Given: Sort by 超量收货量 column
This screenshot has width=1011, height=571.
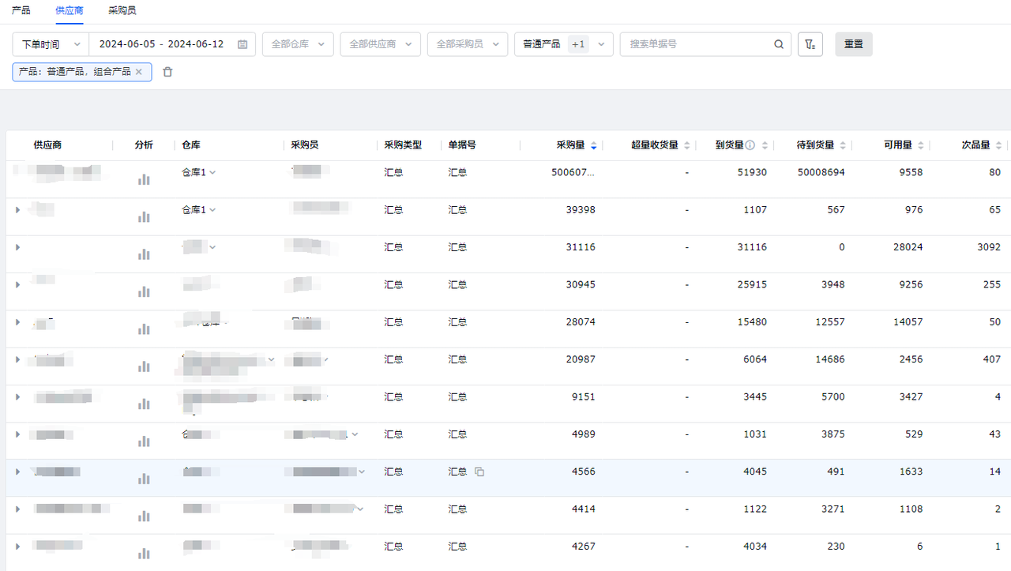Looking at the screenshot, I should tap(686, 145).
